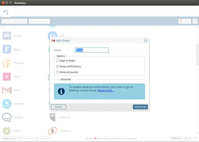The width and height of the screenshot is (199, 142).
Task: Check the Mute all sounds checkbox
Action: point(58,72)
